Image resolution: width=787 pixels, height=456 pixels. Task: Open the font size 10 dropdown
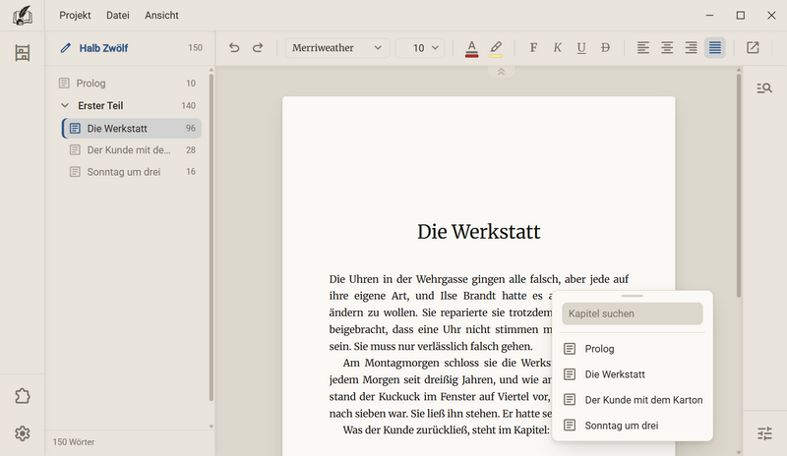point(420,47)
